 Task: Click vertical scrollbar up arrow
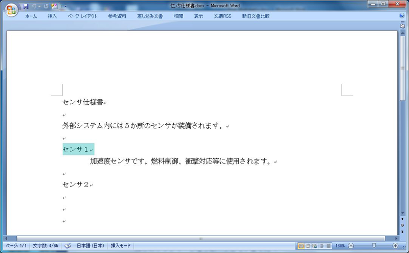[402, 33]
